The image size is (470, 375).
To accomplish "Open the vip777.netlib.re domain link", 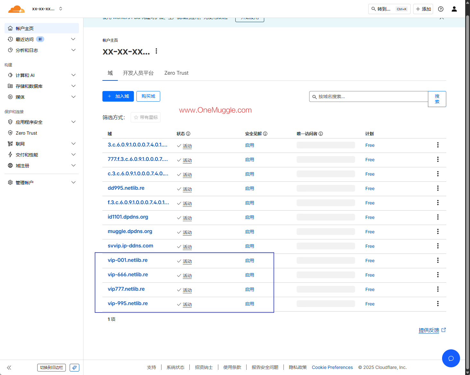I will click(126, 289).
